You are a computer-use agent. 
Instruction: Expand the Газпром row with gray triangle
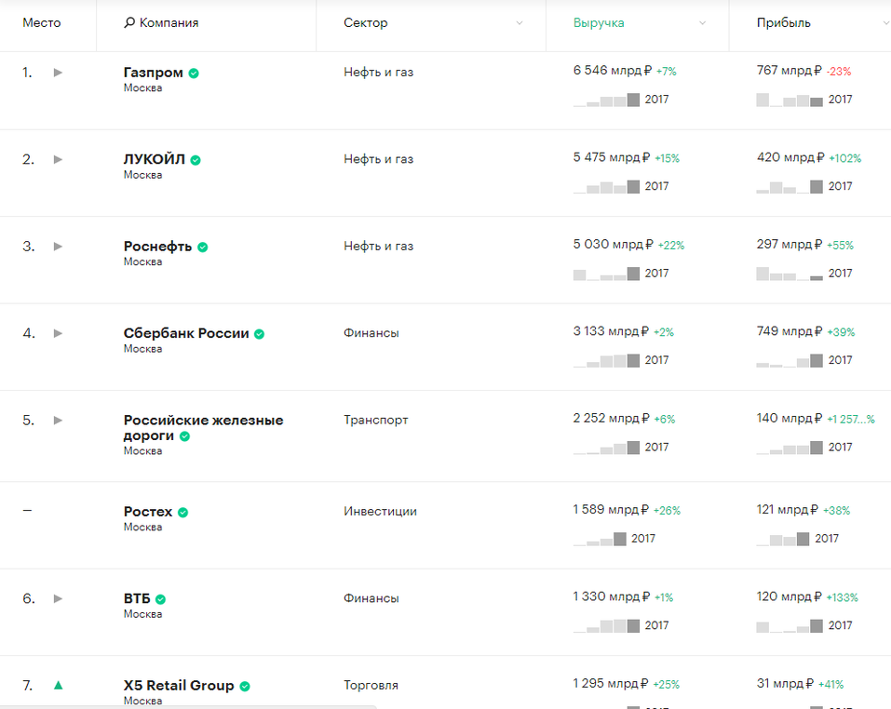tap(58, 73)
